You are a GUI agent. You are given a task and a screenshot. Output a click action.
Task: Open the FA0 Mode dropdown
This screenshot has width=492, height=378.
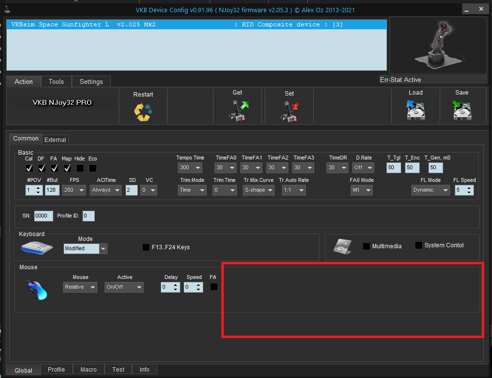tap(362, 190)
